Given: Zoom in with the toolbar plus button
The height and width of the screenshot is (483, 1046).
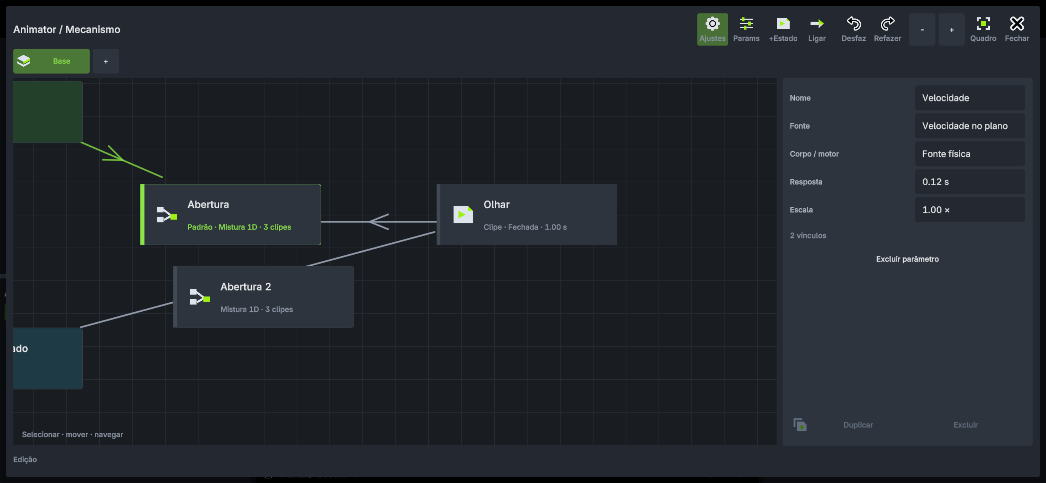Looking at the screenshot, I should pyautogui.click(x=951, y=29).
